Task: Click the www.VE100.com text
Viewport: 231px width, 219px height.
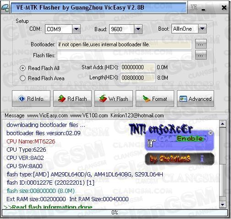Action: 89,115
